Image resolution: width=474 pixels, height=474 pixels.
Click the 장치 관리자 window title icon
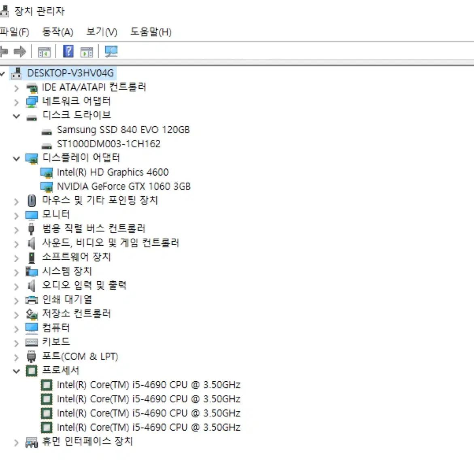[x=4, y=11]
